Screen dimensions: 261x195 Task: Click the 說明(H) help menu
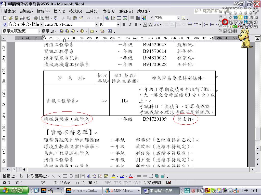143,11
